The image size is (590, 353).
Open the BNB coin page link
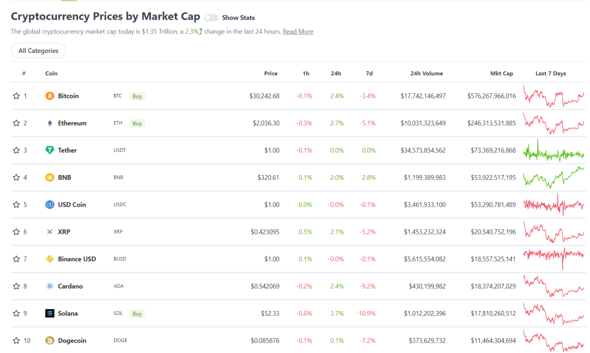[x=65, y=177]
